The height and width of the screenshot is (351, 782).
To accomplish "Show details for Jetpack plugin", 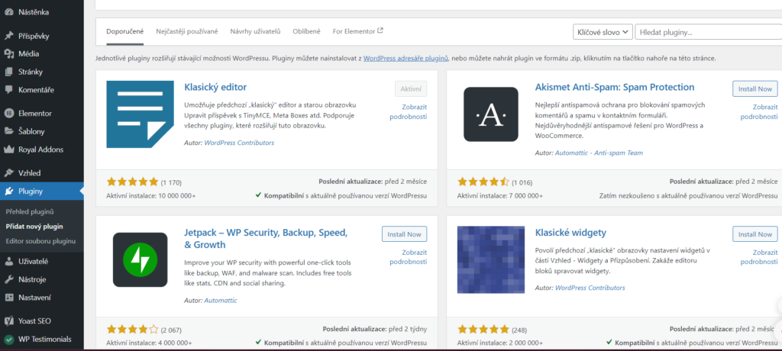I will pos(408,257).
